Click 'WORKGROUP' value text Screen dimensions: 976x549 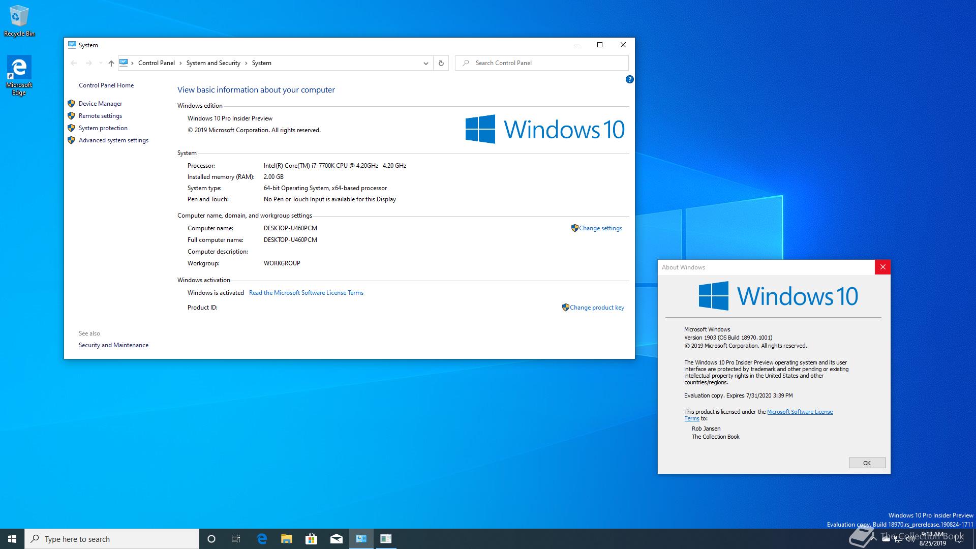click(282, 263)
